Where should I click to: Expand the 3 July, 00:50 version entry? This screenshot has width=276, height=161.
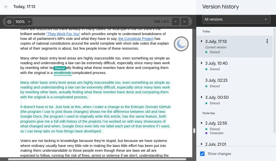click(202, 97)
